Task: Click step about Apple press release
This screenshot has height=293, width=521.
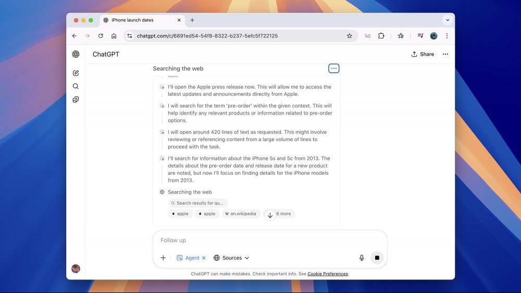Action: point(249,90)
